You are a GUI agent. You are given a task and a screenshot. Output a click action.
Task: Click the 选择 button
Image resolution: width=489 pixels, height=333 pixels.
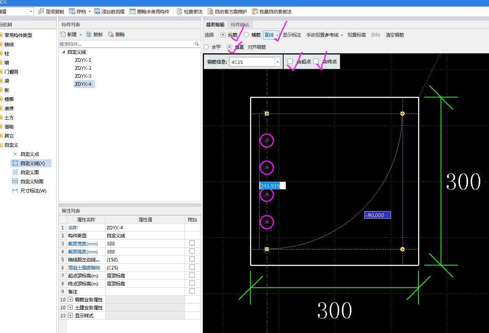pyautogui.click(x=209, y=35)
